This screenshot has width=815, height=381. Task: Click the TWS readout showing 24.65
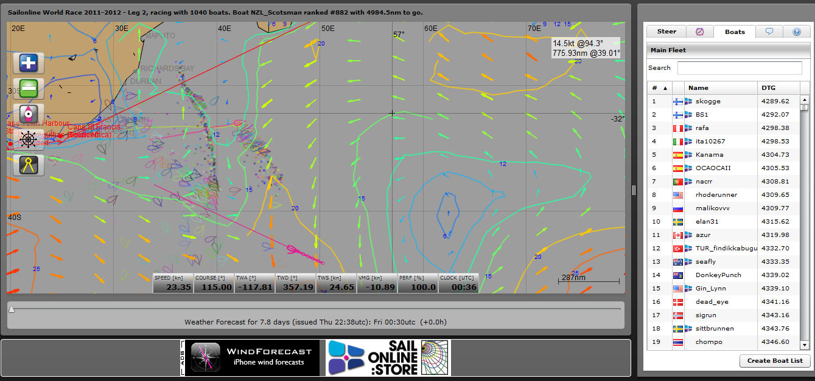pyautogui.click(x=336, y=283)
